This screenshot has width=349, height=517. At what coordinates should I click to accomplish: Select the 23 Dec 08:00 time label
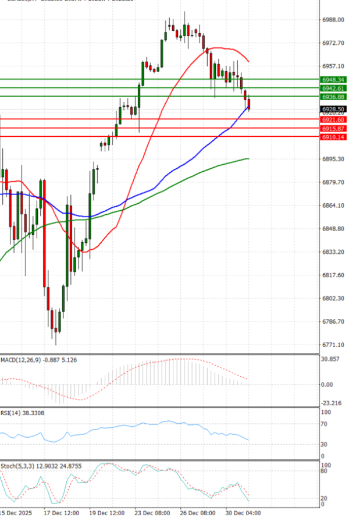tap(152, 513)
